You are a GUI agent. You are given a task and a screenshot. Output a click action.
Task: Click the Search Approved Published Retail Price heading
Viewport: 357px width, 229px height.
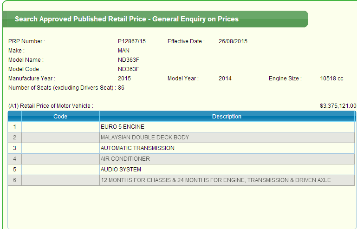point(127,19)
